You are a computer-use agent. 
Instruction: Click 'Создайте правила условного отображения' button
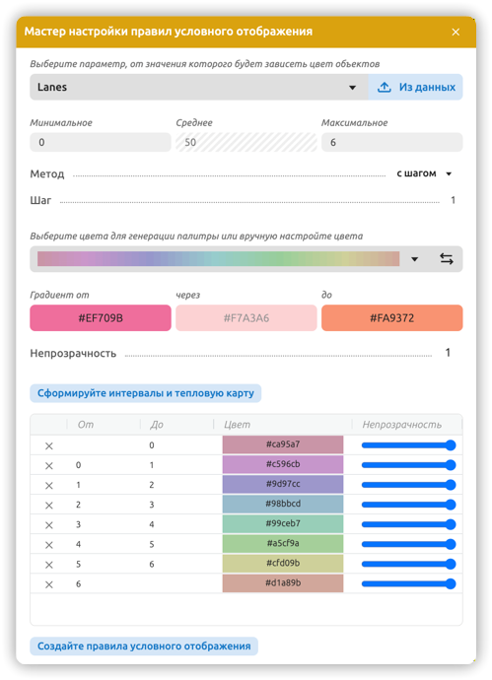point(144,646)
